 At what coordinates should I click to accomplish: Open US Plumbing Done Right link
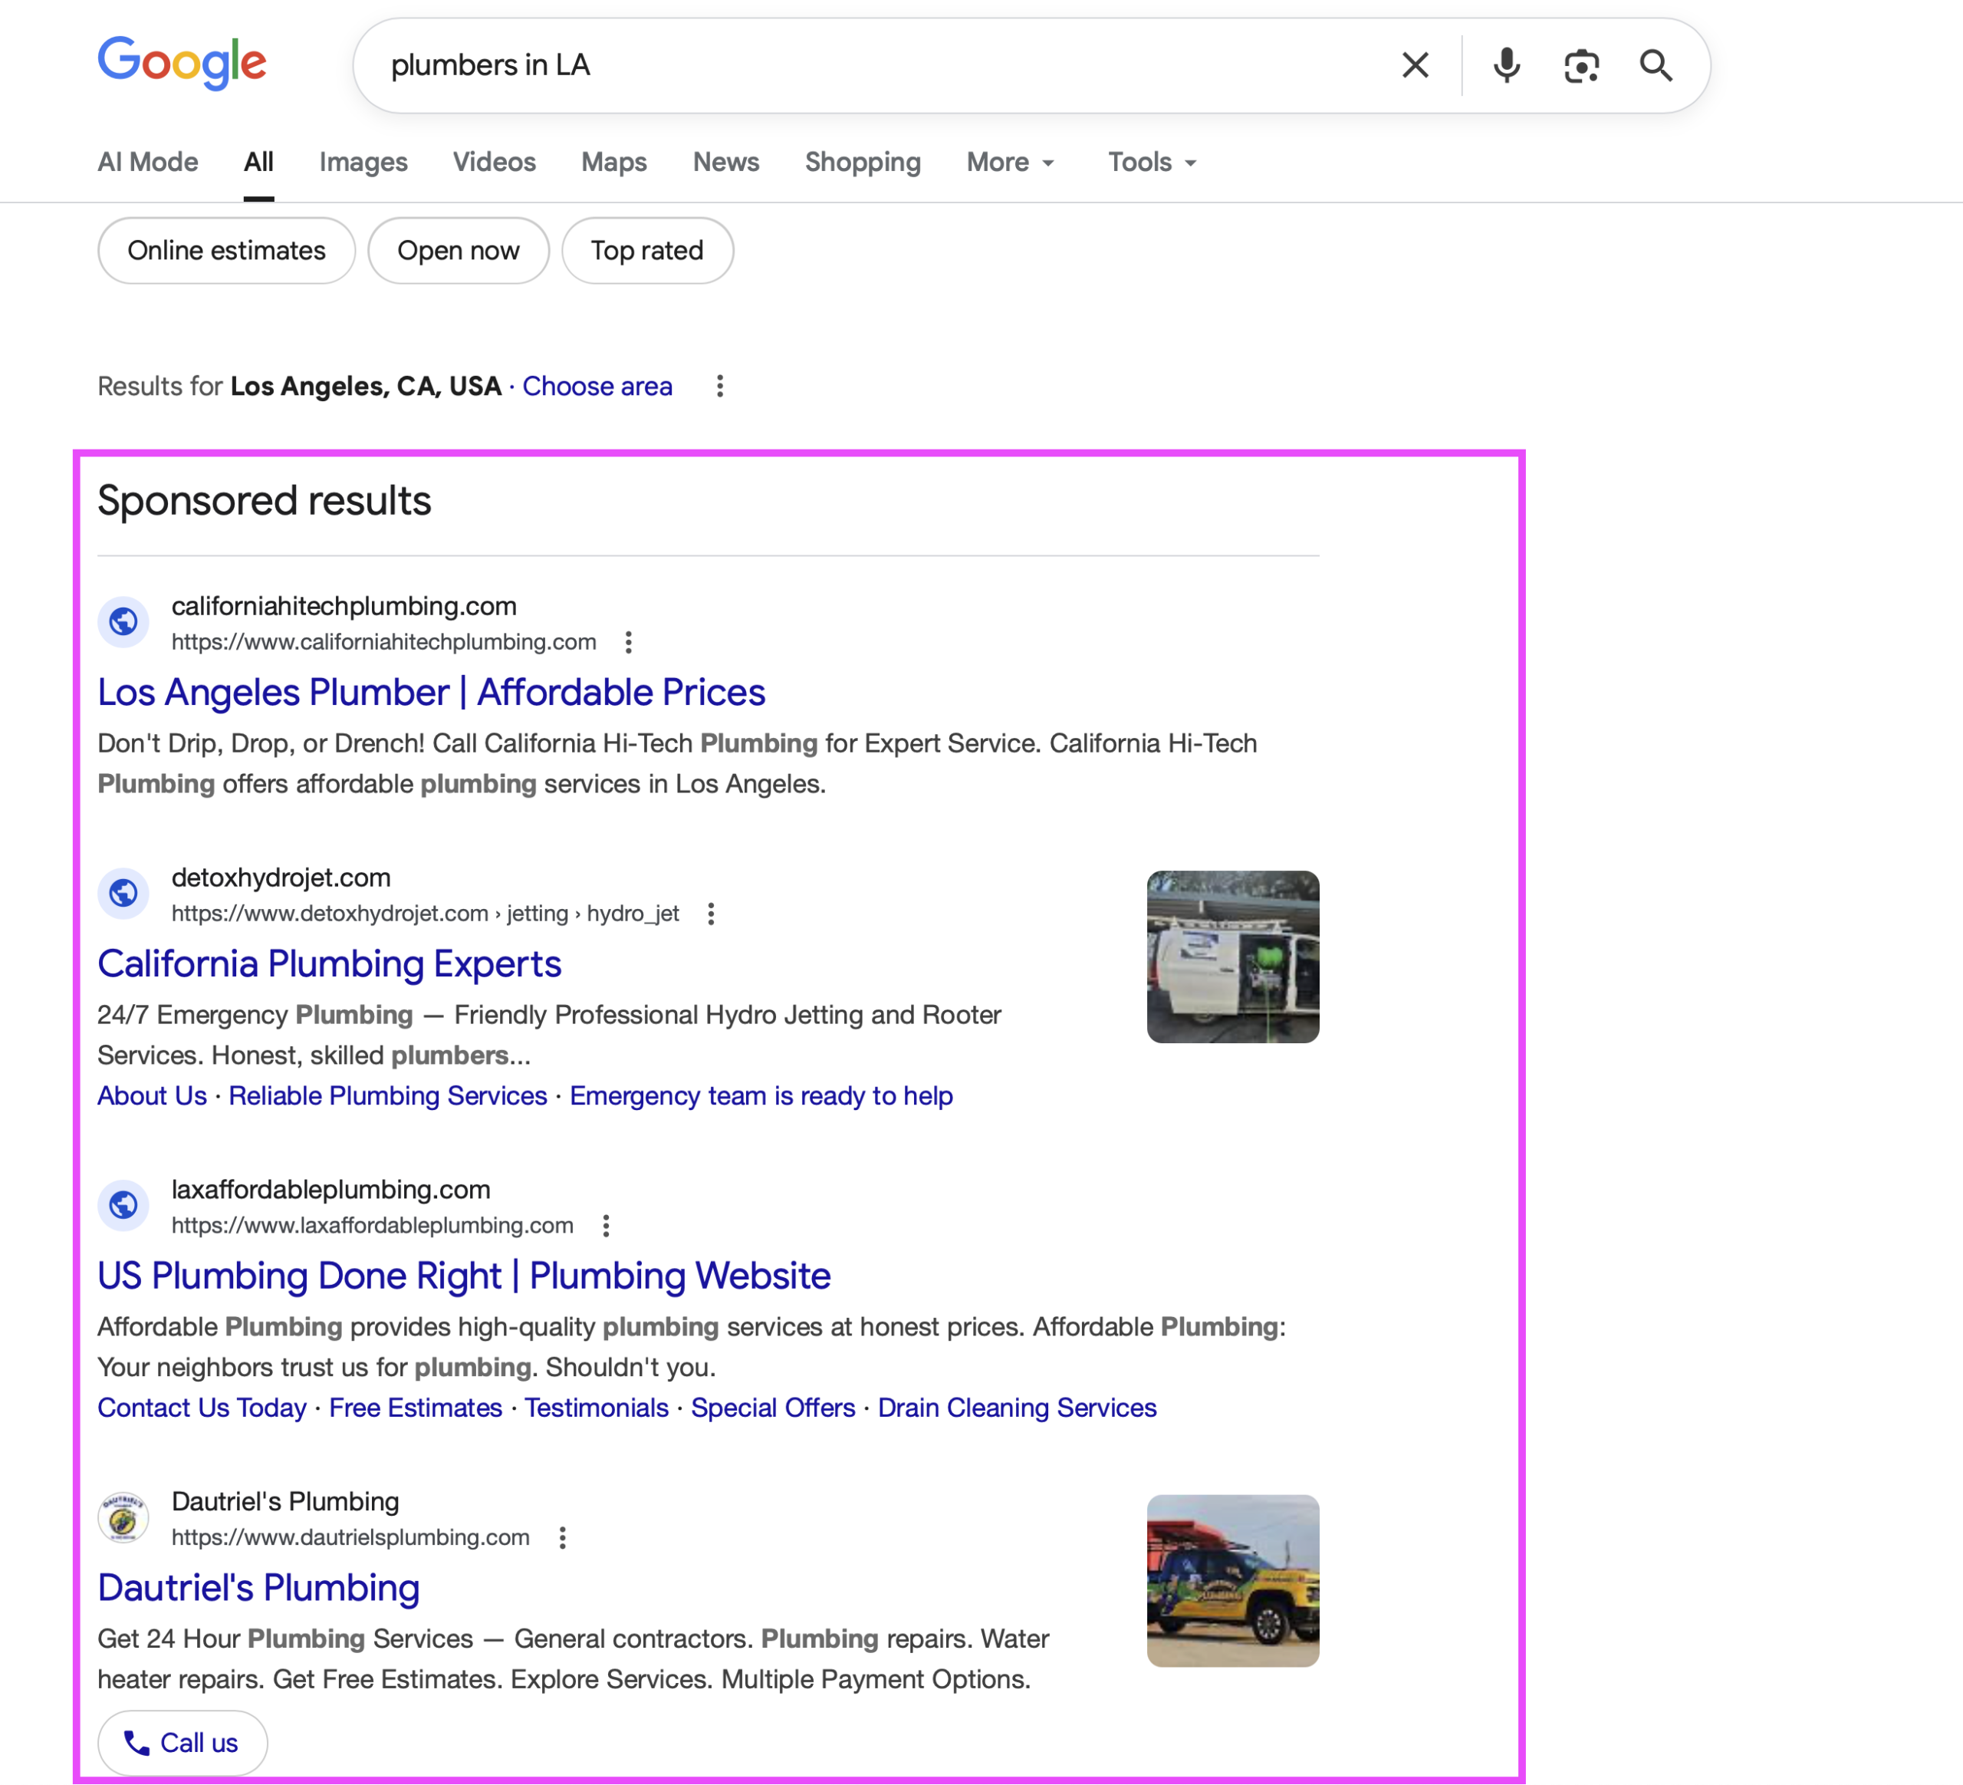tap(463, 1276)
